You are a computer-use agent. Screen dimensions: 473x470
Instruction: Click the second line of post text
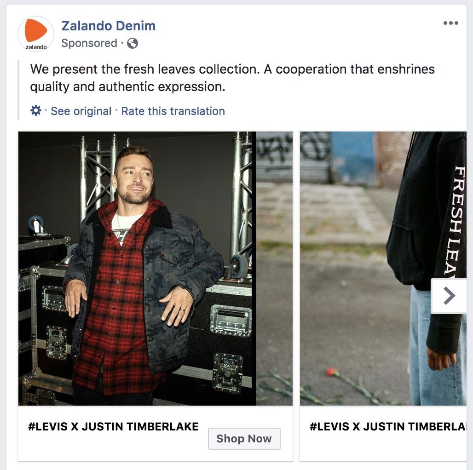(x=127, y=87)
